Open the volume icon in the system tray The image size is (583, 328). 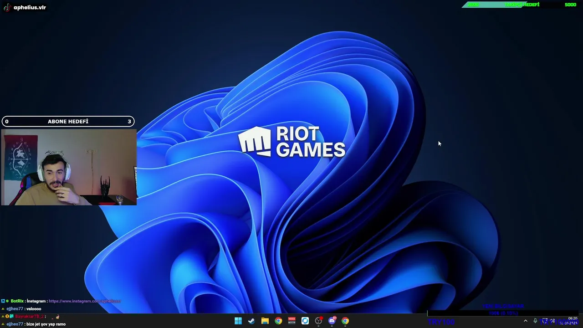click(x=552, y=321)
